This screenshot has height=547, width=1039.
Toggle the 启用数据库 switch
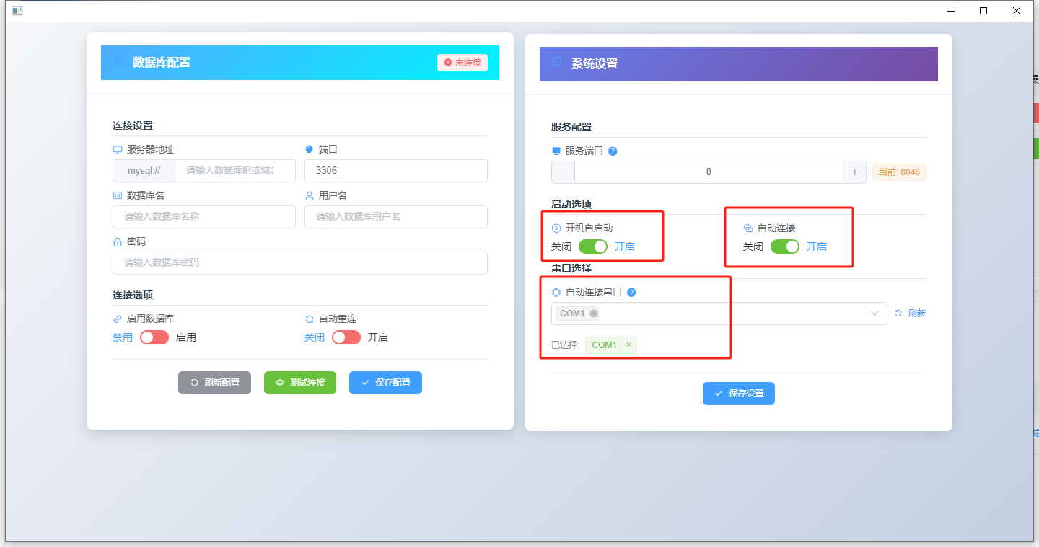point(154,337)
